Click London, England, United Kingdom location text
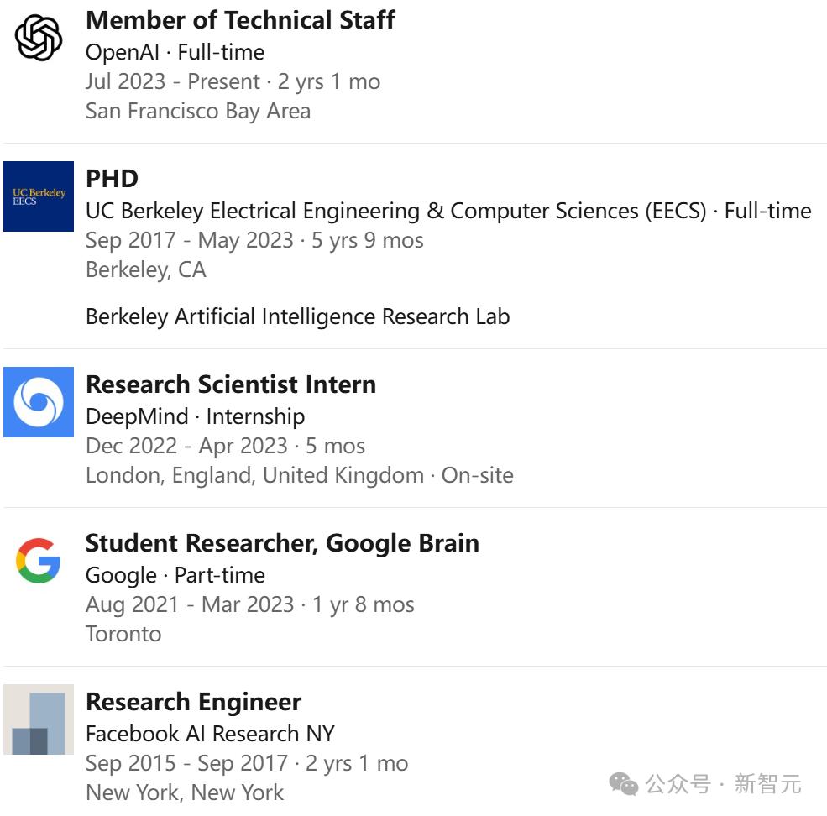 coord(254,475)
